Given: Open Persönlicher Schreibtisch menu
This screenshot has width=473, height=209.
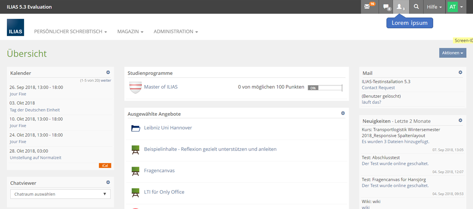Looking at the screenshot, I should [71, 31].
